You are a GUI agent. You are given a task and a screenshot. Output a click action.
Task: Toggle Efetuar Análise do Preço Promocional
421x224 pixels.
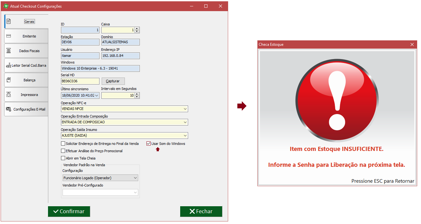(63, 151)
